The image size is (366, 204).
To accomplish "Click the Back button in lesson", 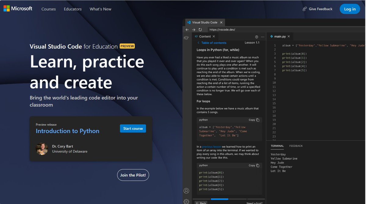I will point(201,202).
